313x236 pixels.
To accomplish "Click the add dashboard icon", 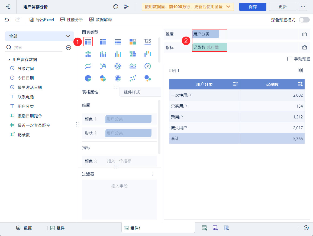I will pos(215,228).
